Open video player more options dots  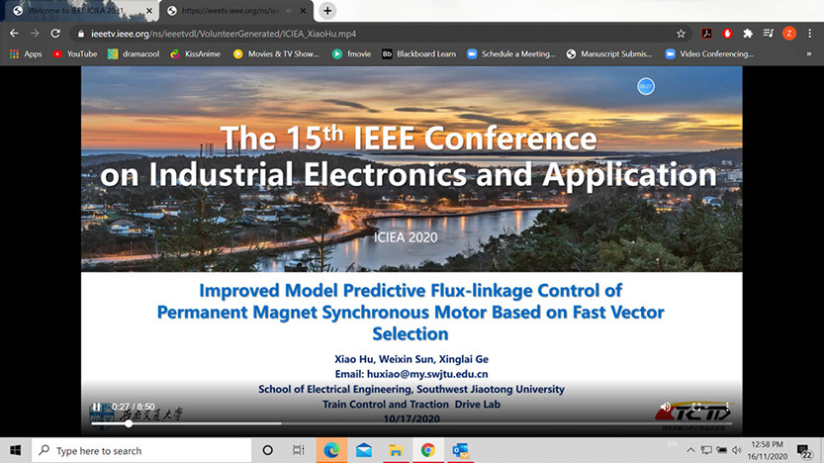pyautogui.click(x=727, y=407)
